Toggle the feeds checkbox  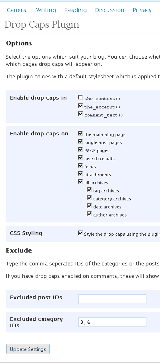tap(80, 166)
